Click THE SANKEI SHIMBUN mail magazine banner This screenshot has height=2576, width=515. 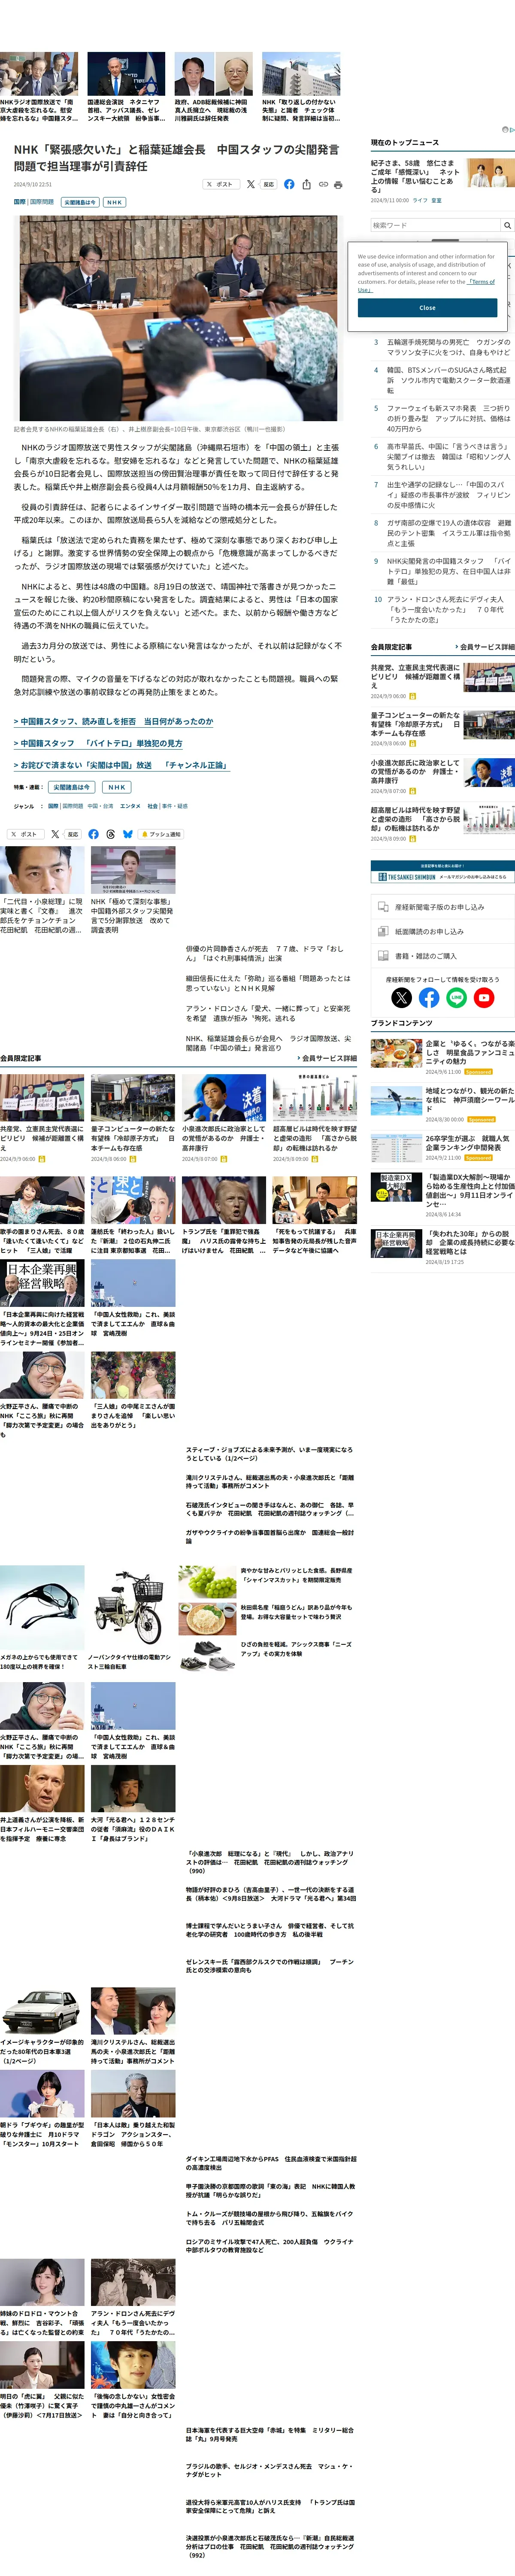(x=442, y=872)
